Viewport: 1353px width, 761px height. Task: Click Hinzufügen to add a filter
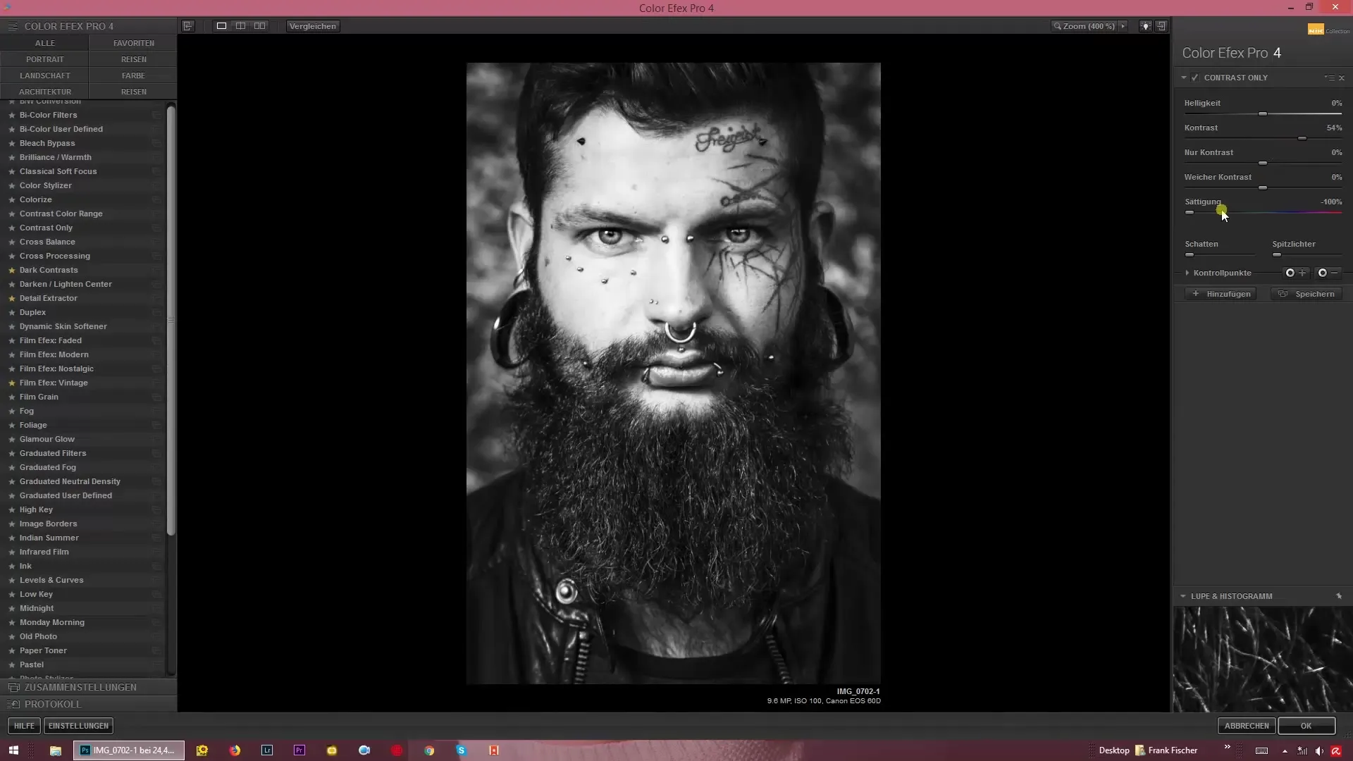(1221, 294)
